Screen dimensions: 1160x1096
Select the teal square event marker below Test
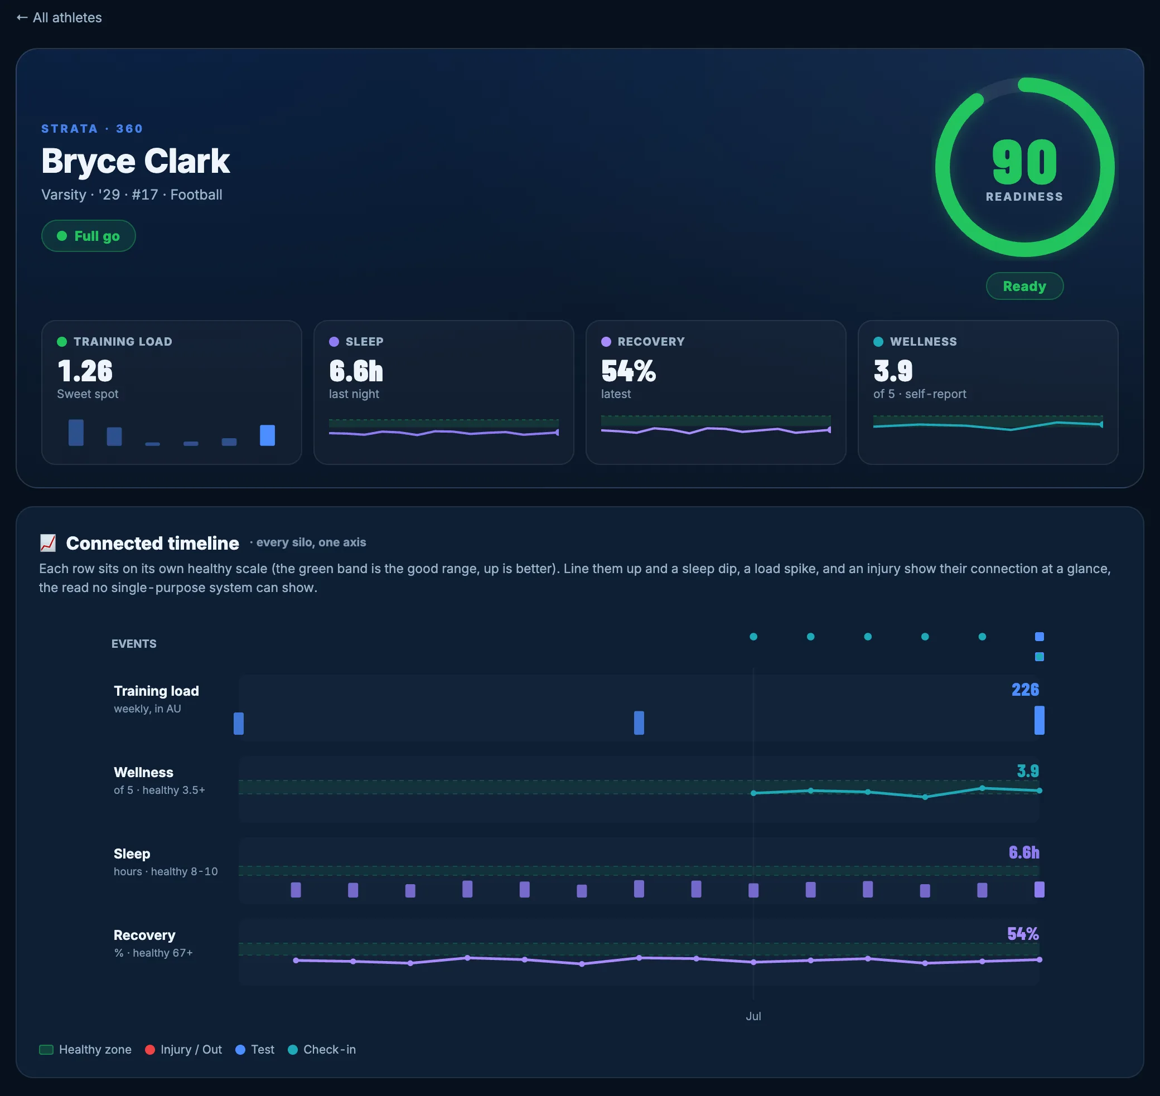coord(1039,657)
